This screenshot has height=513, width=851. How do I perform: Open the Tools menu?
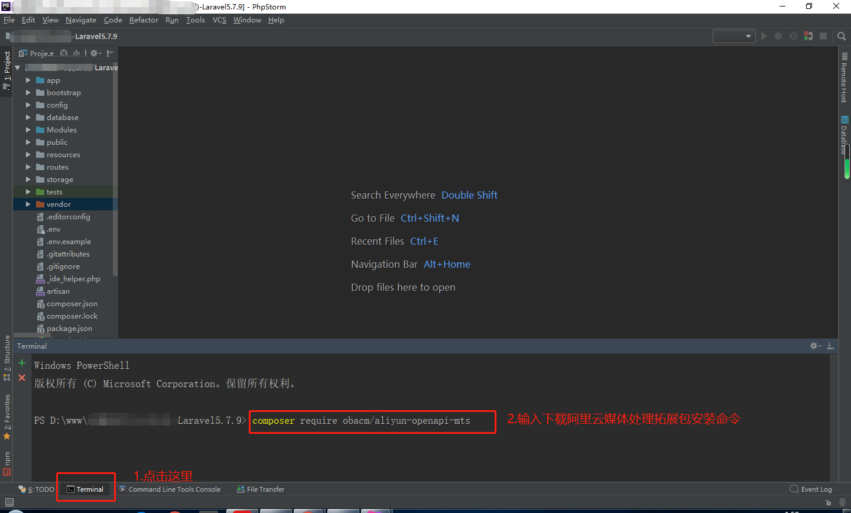click(196, 20)
